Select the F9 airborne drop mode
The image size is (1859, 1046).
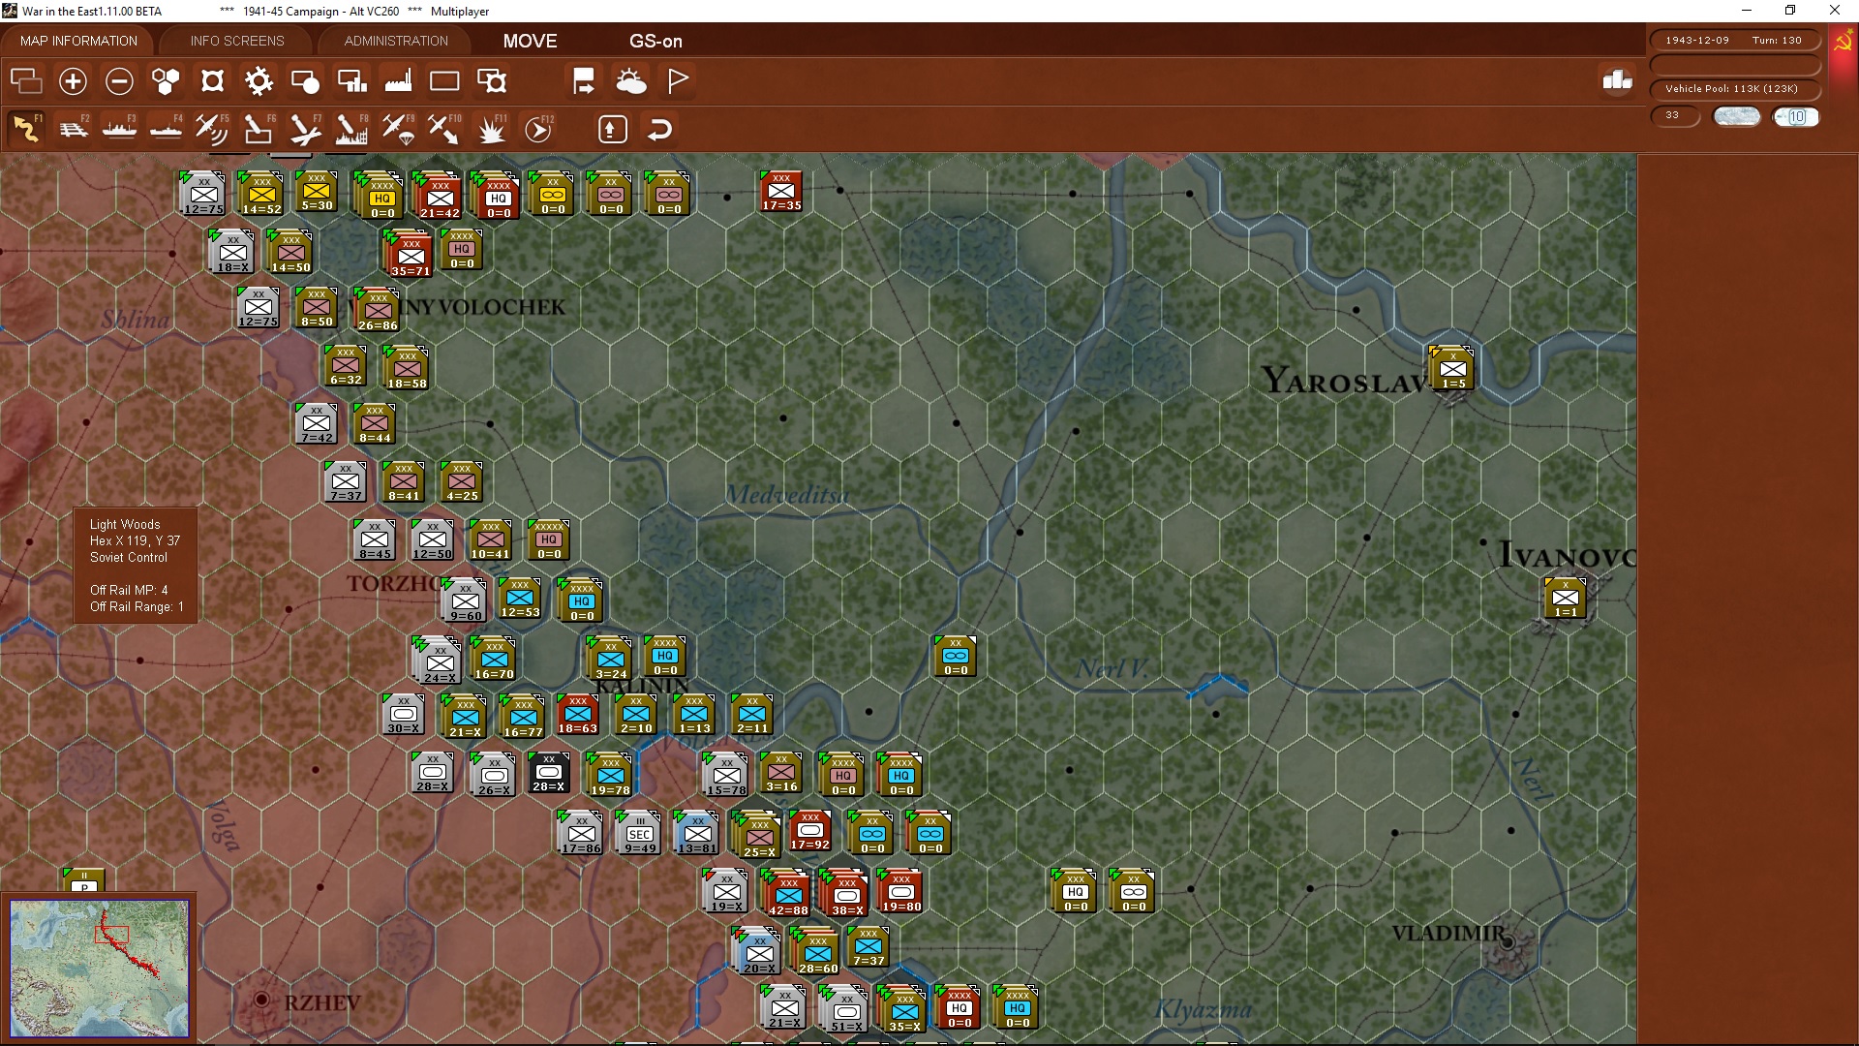click(399, 128)
